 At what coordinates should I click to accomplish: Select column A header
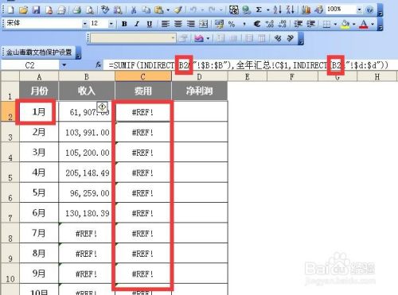click(39, 77)
